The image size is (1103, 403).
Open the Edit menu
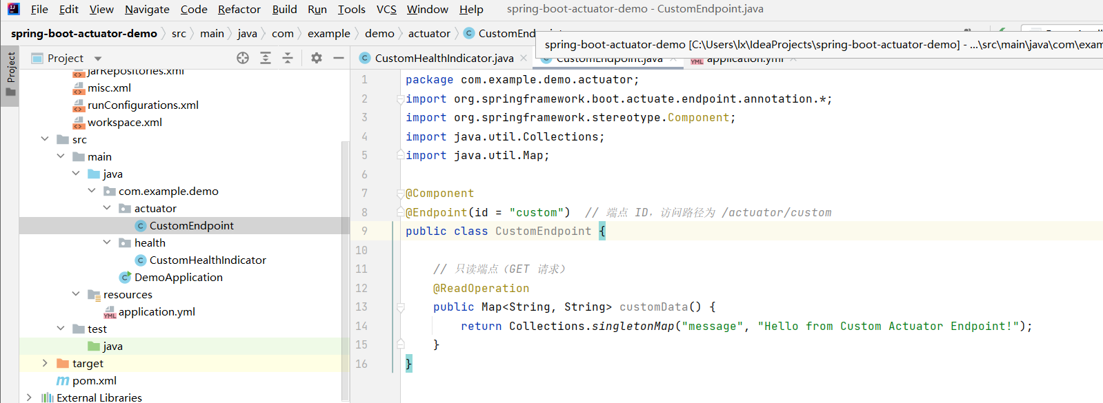click(68, 9)
